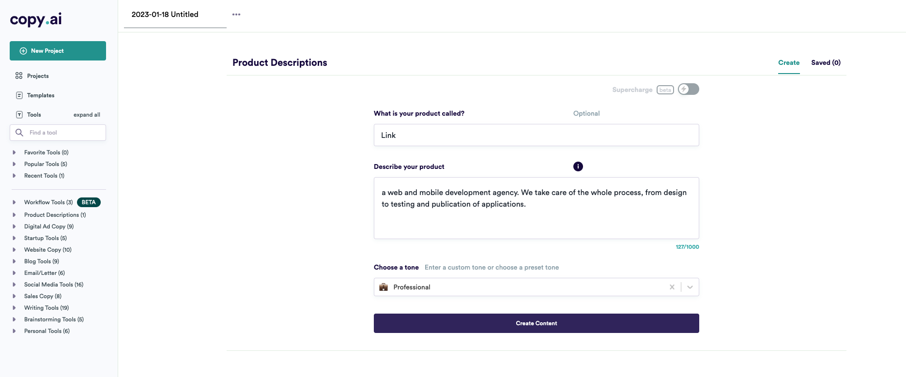
Task: Click the search magnifier icon in Find a tool
Action: 19,133
